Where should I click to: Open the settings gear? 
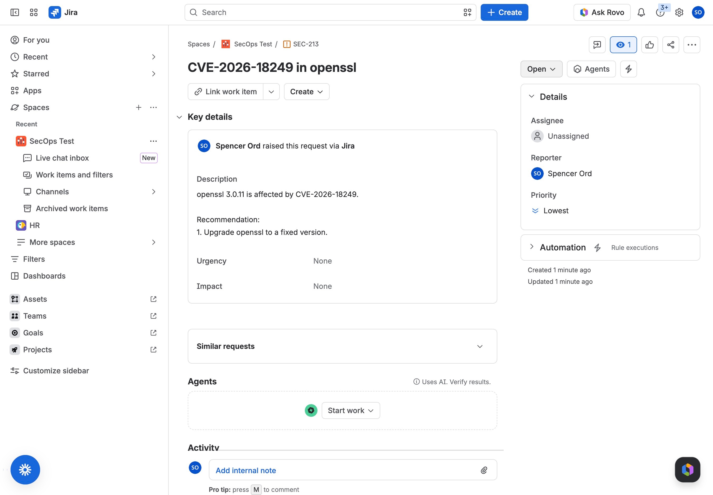point(679,12)
